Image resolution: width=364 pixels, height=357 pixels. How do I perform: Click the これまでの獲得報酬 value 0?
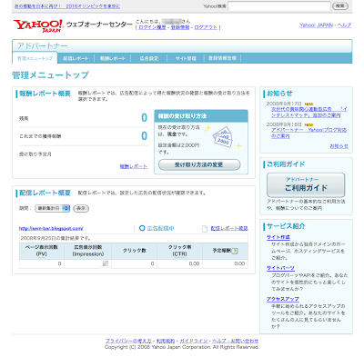coord(145,136)
